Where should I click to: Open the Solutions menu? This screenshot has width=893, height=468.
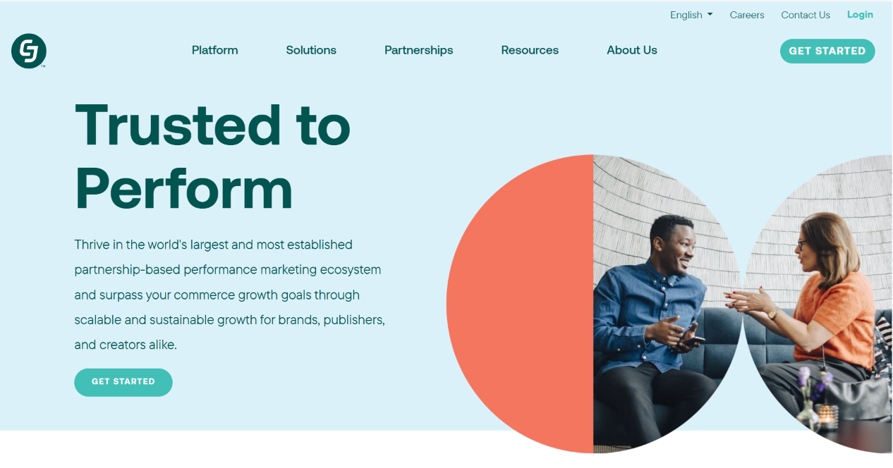(x=311, y=50)
